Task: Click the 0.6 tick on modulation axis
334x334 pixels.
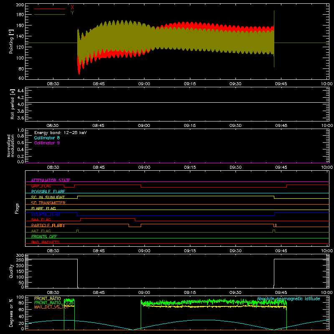Action: (x=20, y=142)
